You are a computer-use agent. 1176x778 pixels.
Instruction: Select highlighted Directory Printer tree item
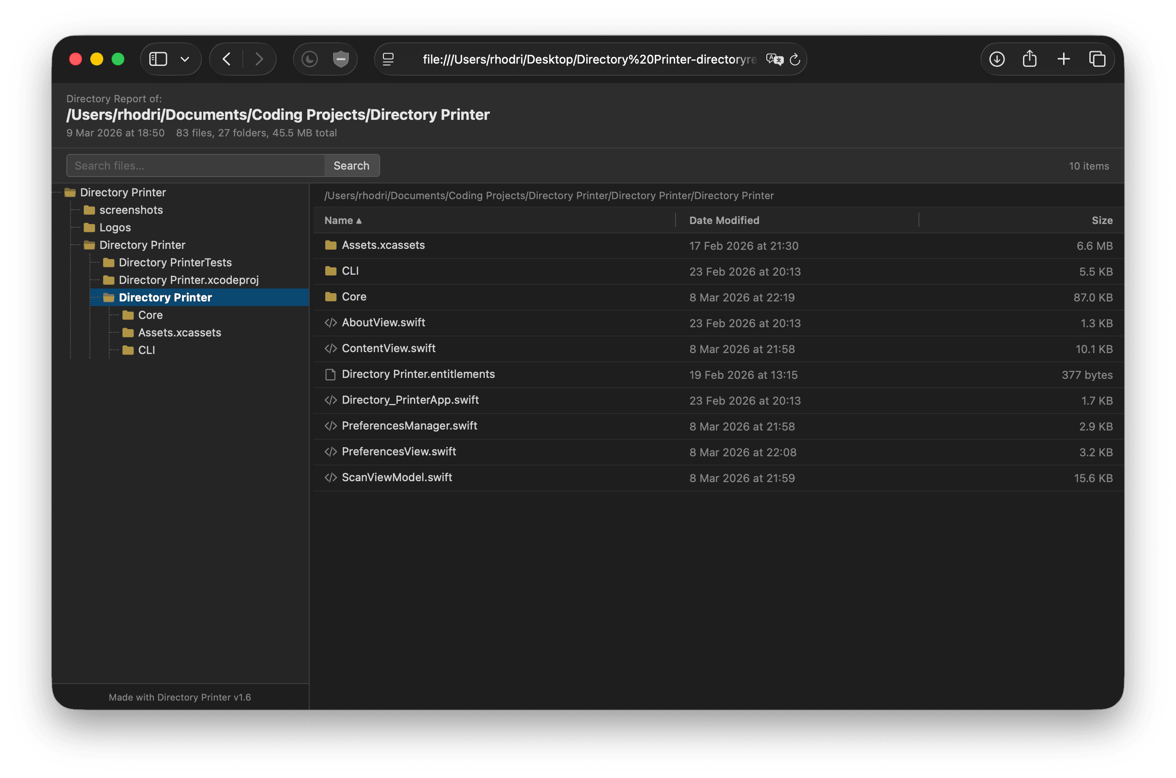(200, 297)
